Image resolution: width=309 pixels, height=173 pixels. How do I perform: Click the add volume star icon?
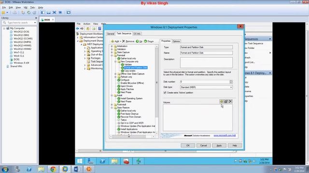point(222,101)
